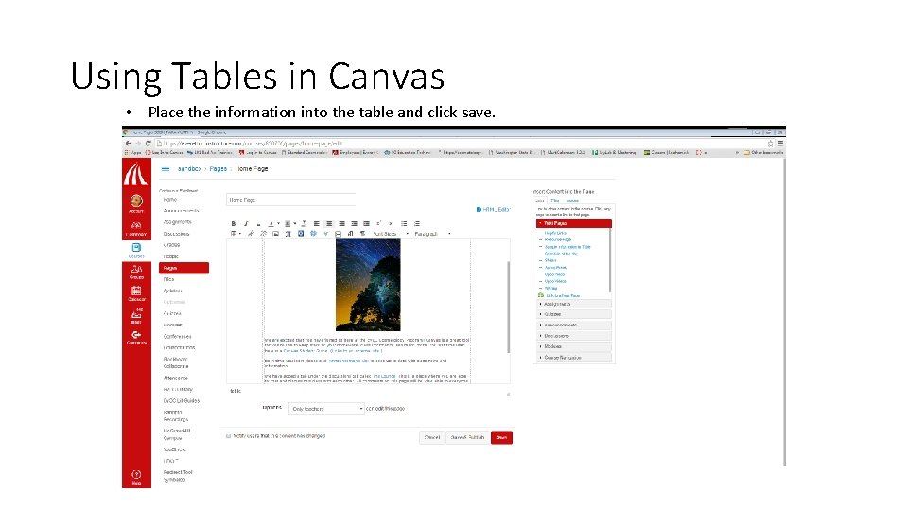Open Groups in global navigation

tap(136, 272)
